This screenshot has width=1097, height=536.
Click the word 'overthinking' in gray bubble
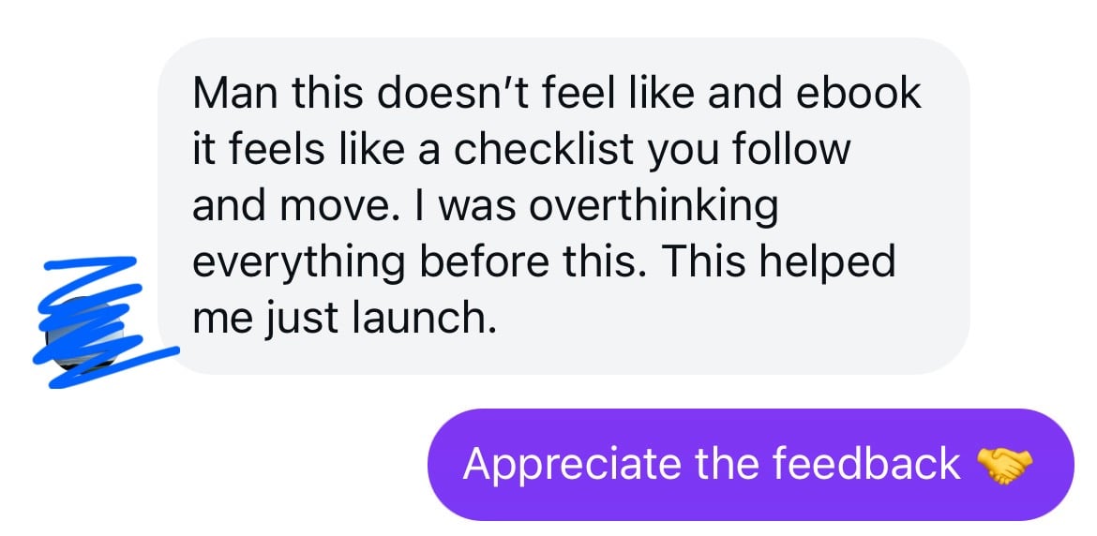point(654,206)
